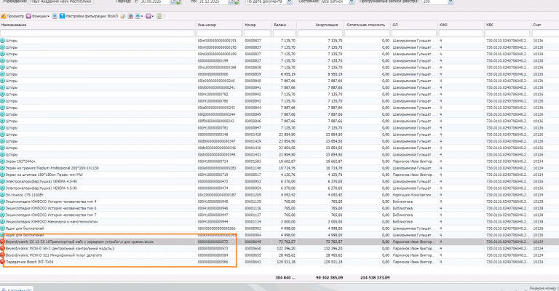Click blue icon of Энциклопедия Нанонаука row
559x291 pixels.
(x=2, y=222)
